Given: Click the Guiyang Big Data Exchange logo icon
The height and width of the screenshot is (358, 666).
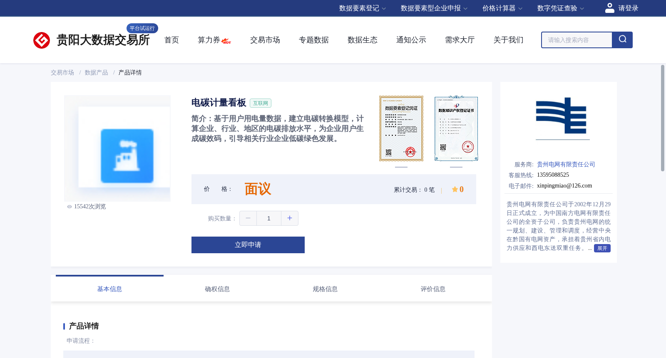Looking at the screenshot, I should (42, 40).
